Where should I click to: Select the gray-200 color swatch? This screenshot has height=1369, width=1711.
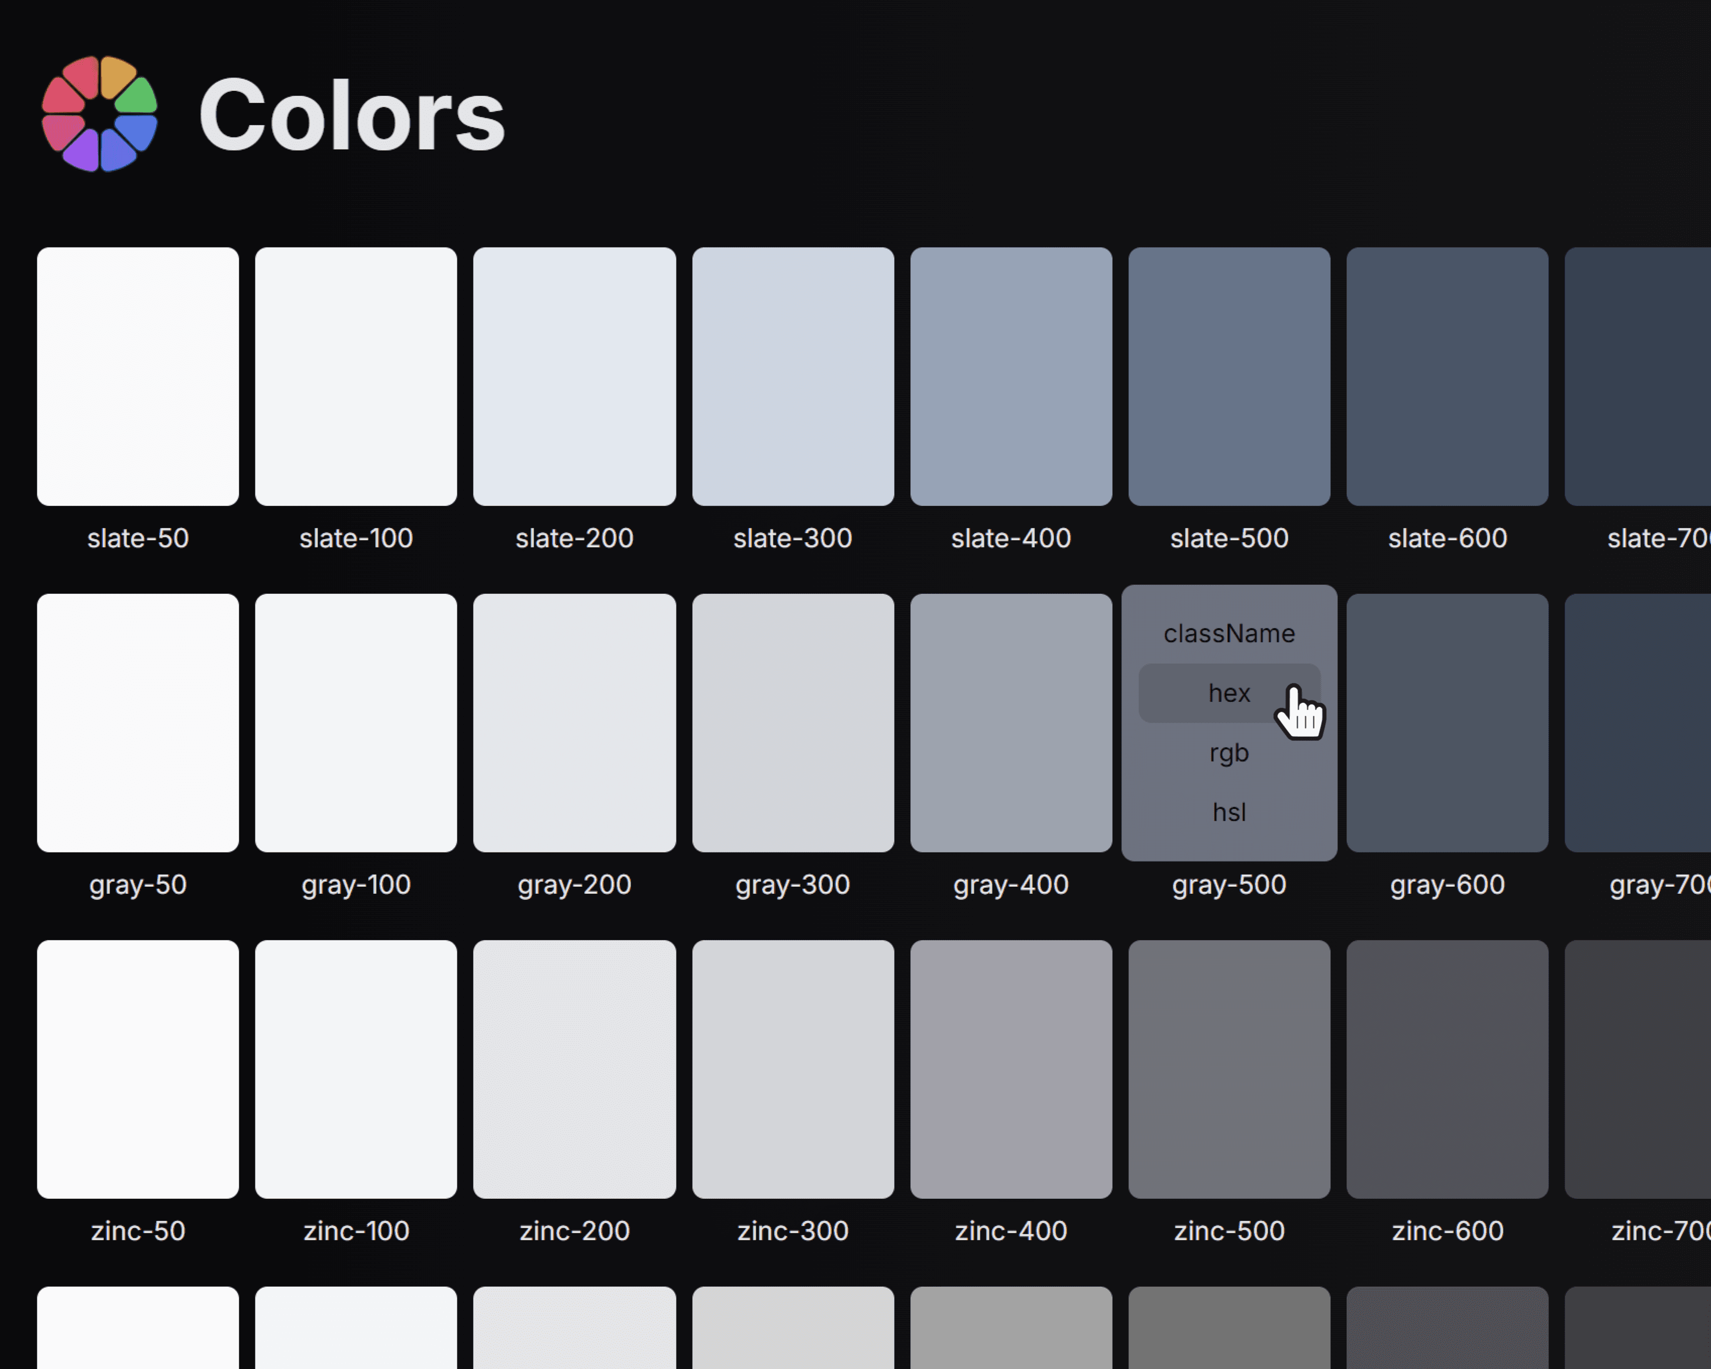pyautogui.click(x=574, y=722)
